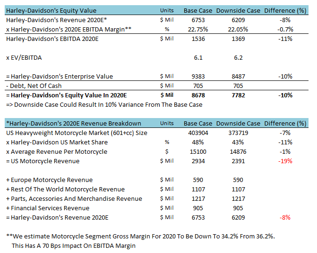Select base case enterprise value 9383
The height and width of the screenshot is (253, 317).
[198, 76]
